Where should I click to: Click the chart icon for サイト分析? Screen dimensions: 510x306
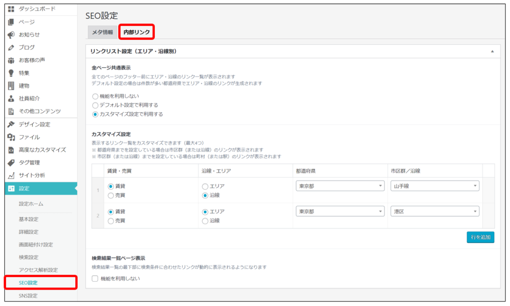11,175
